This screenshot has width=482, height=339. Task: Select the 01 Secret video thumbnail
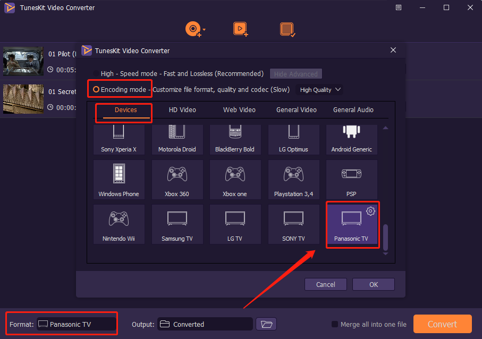pyautogui.click(x=23, y=99)
